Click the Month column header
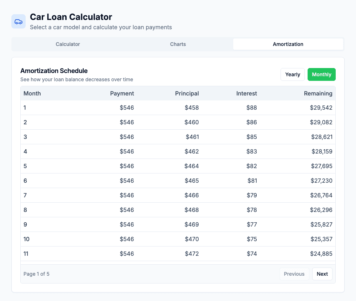This screenshot has height=301, width=356. click(x=32, y=93)
